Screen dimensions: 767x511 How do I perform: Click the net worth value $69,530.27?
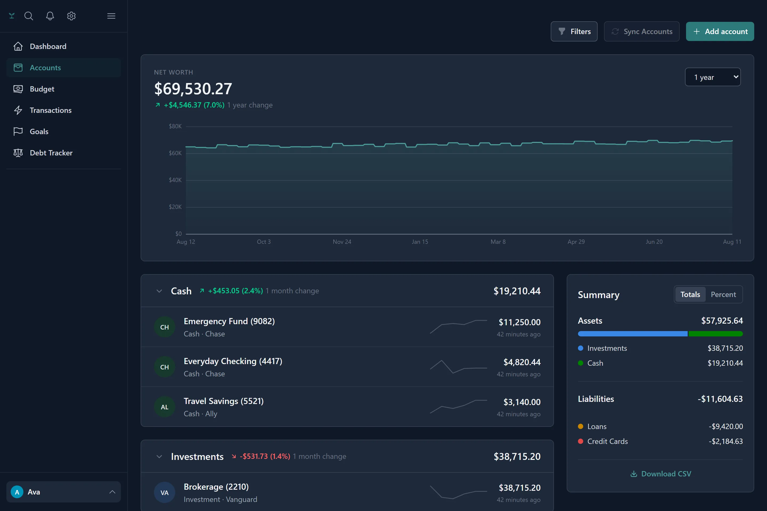[193, 89]
